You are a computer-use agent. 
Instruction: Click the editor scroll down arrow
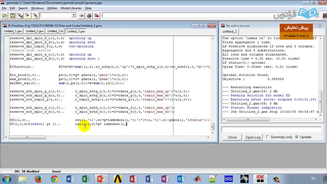coord(213,133)
